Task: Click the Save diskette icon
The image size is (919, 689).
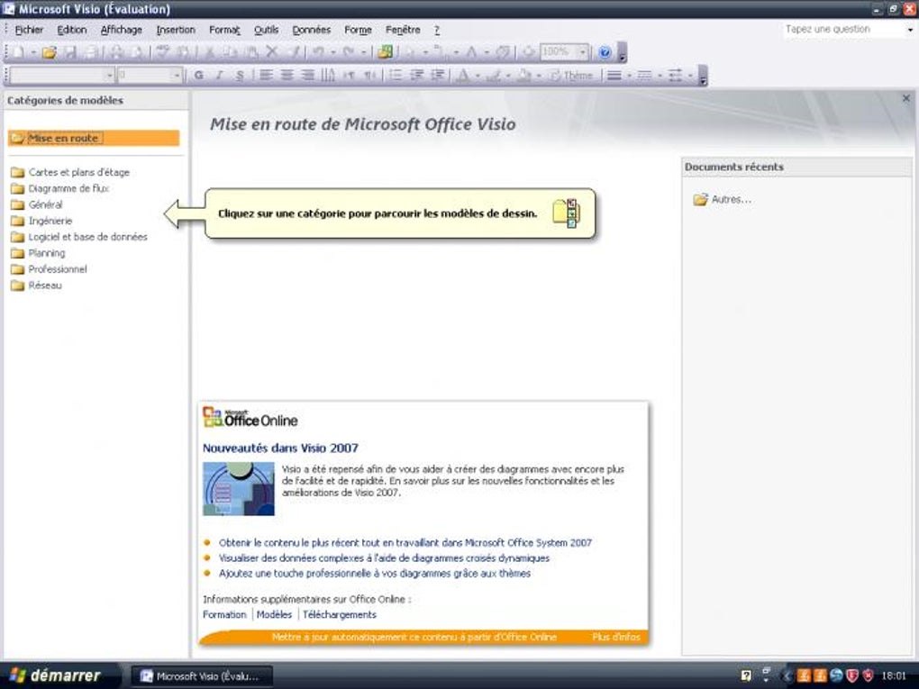Action: (x=70, y=53)
